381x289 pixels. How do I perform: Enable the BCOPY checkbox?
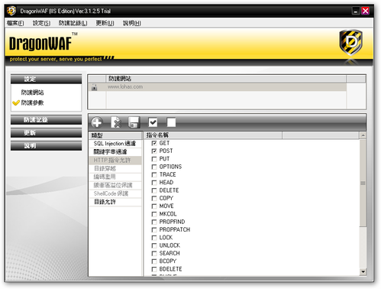[x=154, y=261]
